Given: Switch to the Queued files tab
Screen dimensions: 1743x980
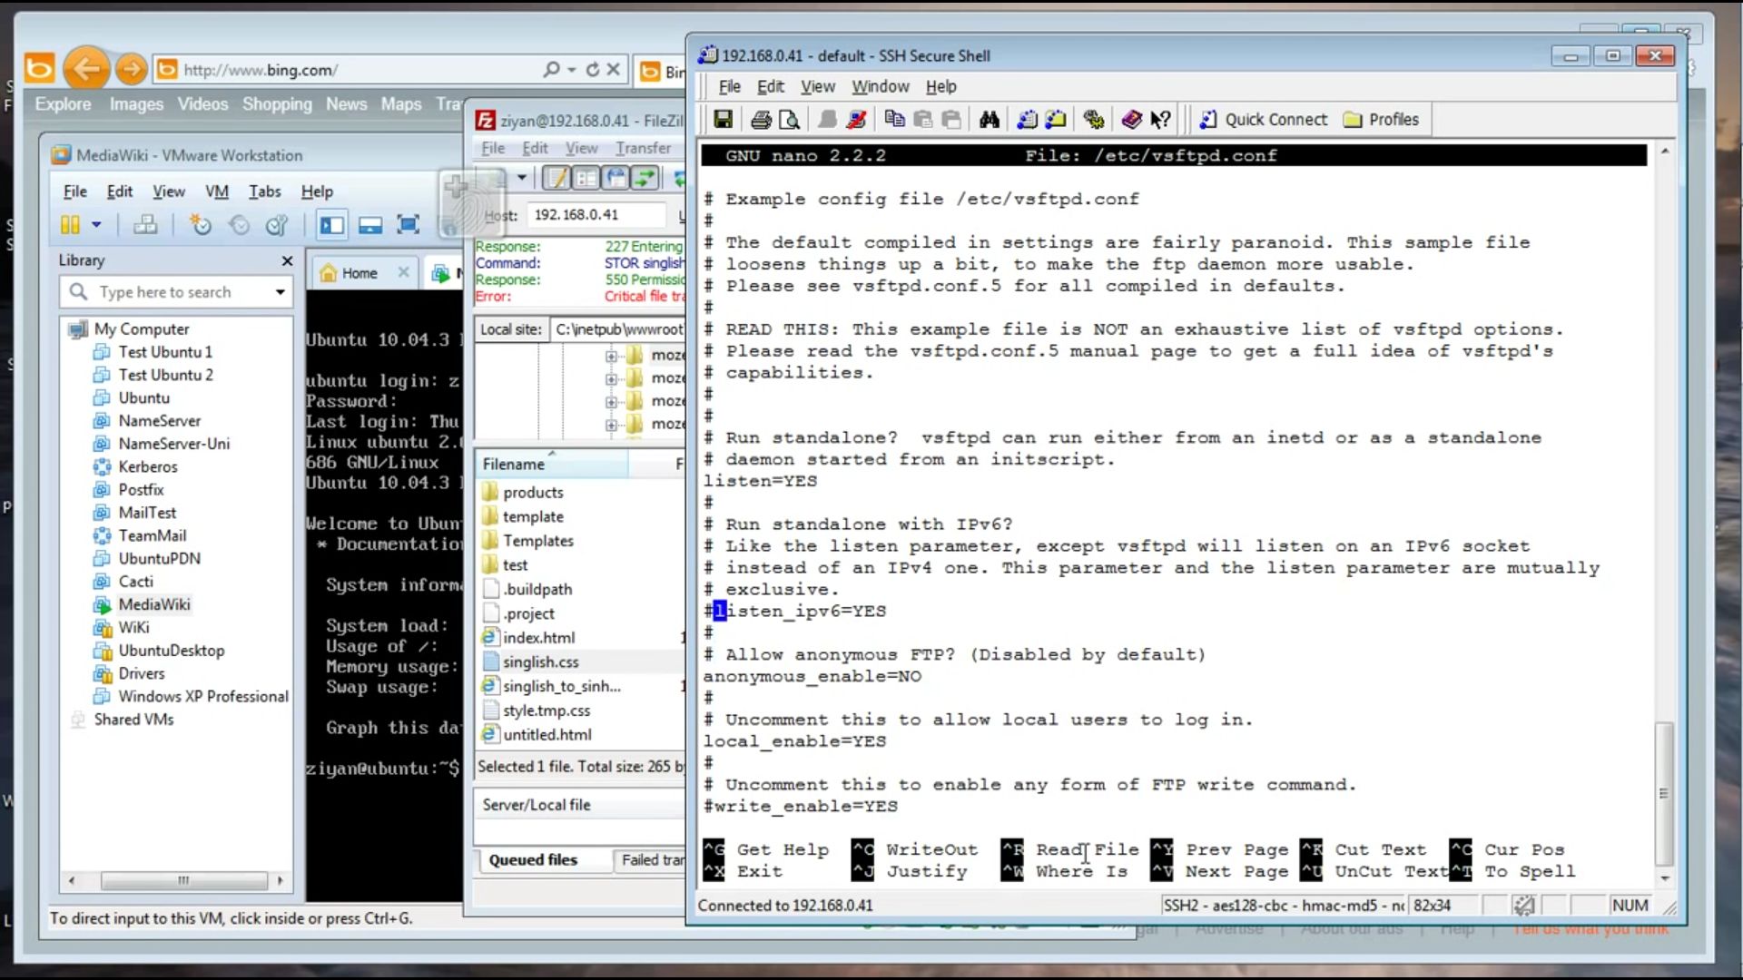Looking at the screenshot, I should pyautogui.click(x=533, y=860).
